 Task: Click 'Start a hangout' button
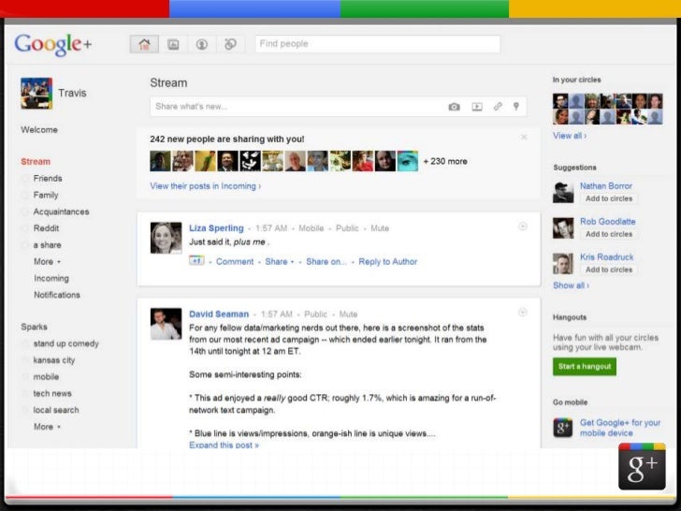click(x=585, y=366)
